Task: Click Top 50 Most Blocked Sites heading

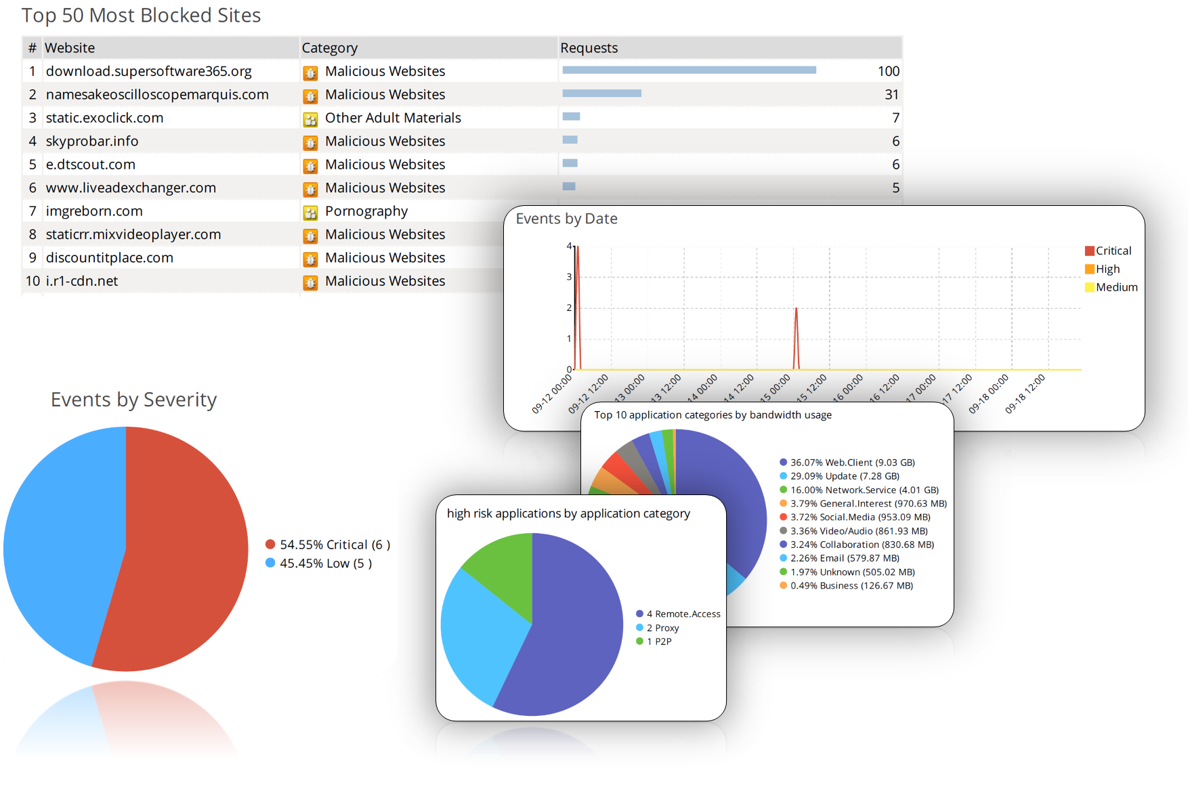Action: point(141,16)
